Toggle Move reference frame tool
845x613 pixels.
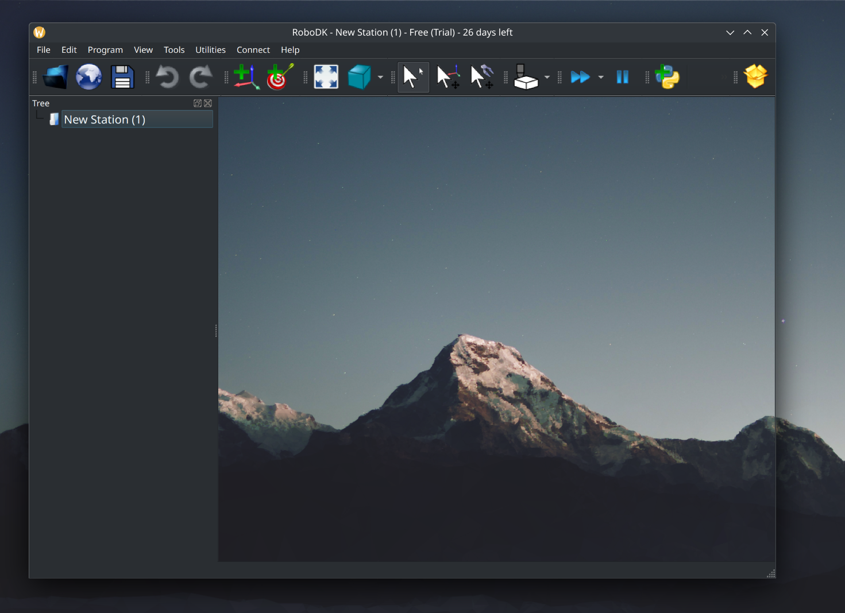[447, 77]
